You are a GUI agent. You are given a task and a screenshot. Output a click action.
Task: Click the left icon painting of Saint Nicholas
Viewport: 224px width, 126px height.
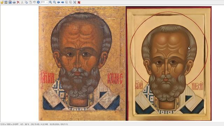click(82, 63)
